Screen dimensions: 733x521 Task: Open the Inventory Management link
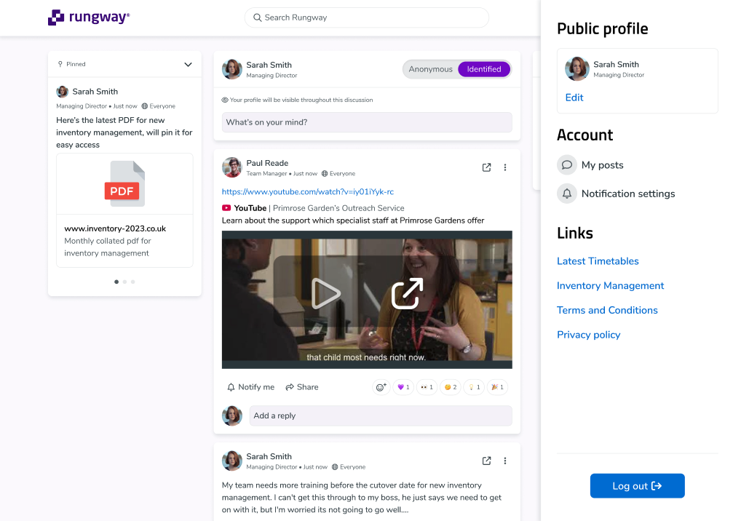tap(610, 285)
